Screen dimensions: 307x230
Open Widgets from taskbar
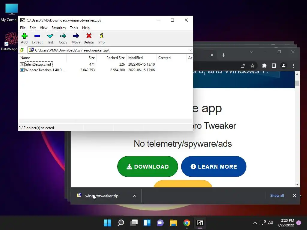147,223
